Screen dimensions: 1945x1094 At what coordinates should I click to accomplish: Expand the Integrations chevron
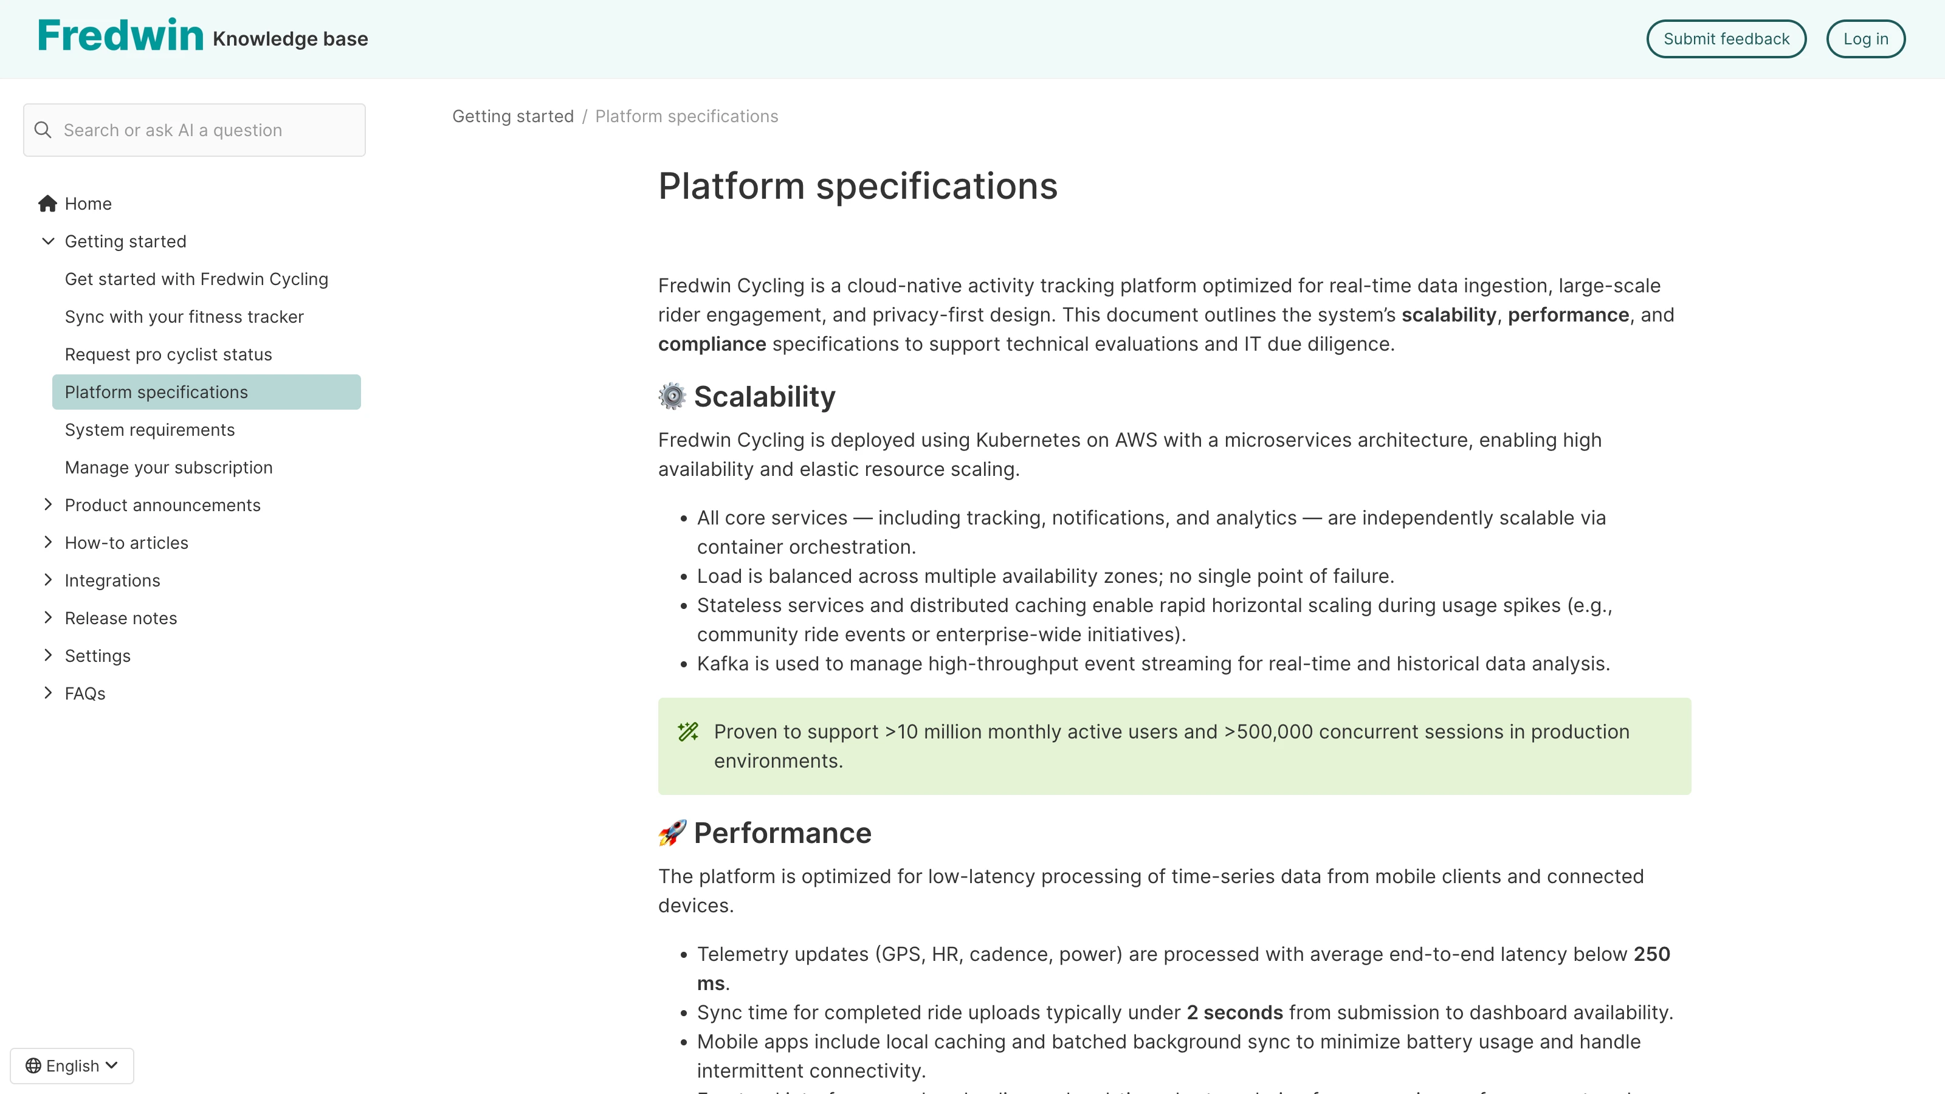[x=47, y=580]
